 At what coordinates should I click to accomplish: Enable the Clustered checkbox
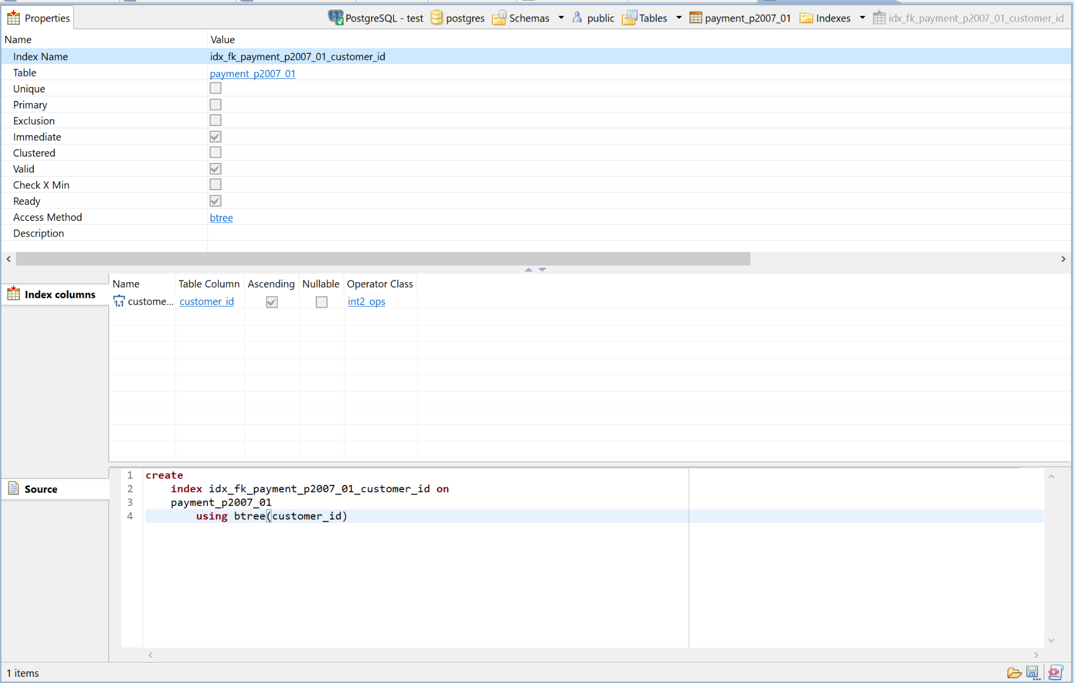pyautogui.click(x=215, y=152)
